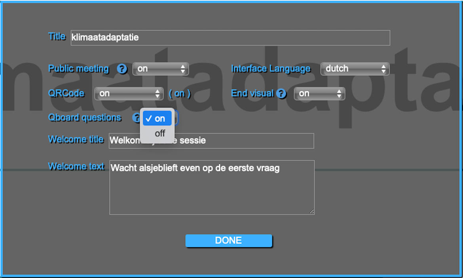Click the Public meeting help icon
The height and width of the screenshot is (278, 463).
122,69
